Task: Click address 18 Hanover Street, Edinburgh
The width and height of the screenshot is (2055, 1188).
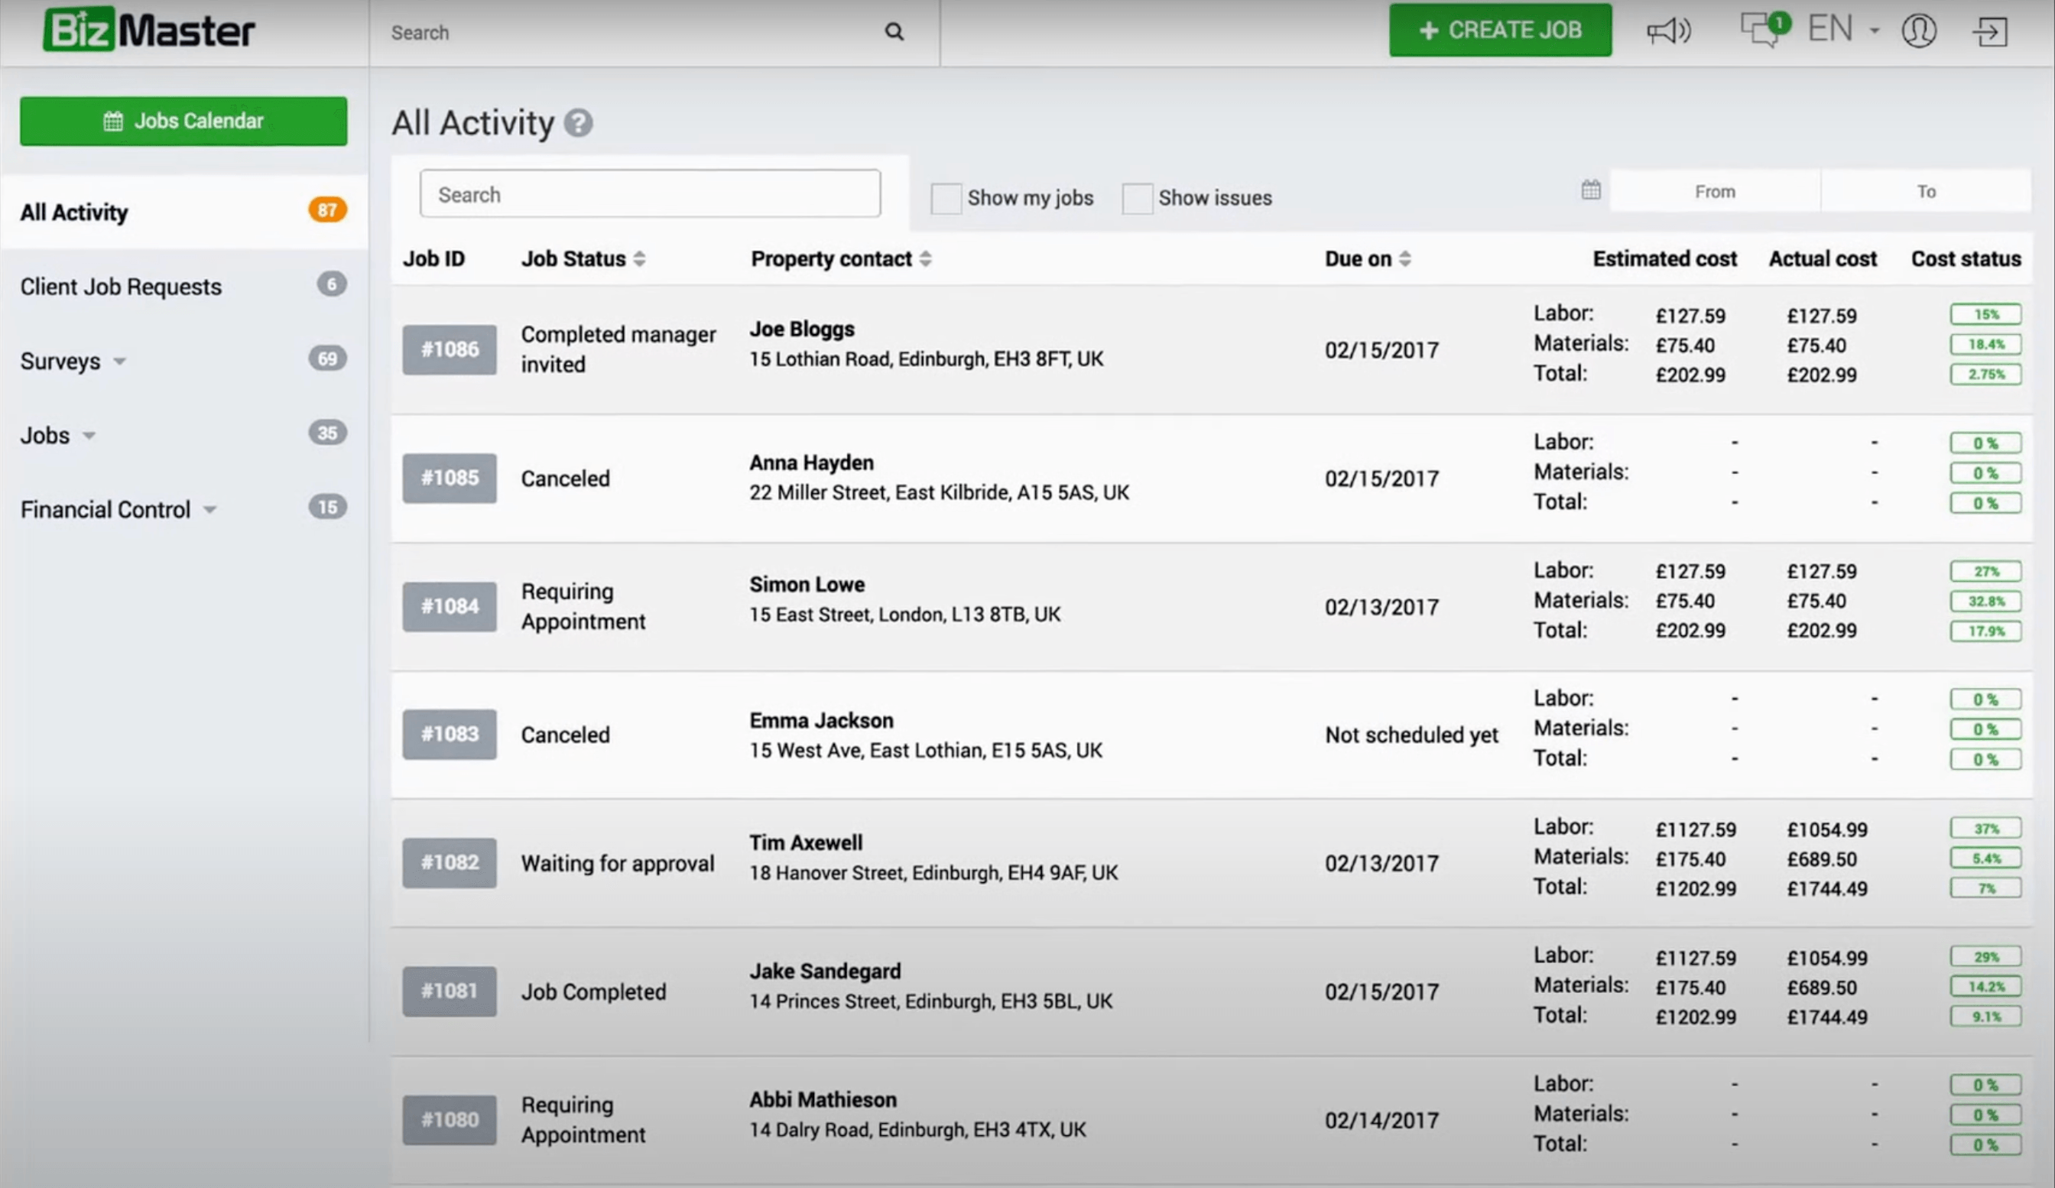Action: 933,872
